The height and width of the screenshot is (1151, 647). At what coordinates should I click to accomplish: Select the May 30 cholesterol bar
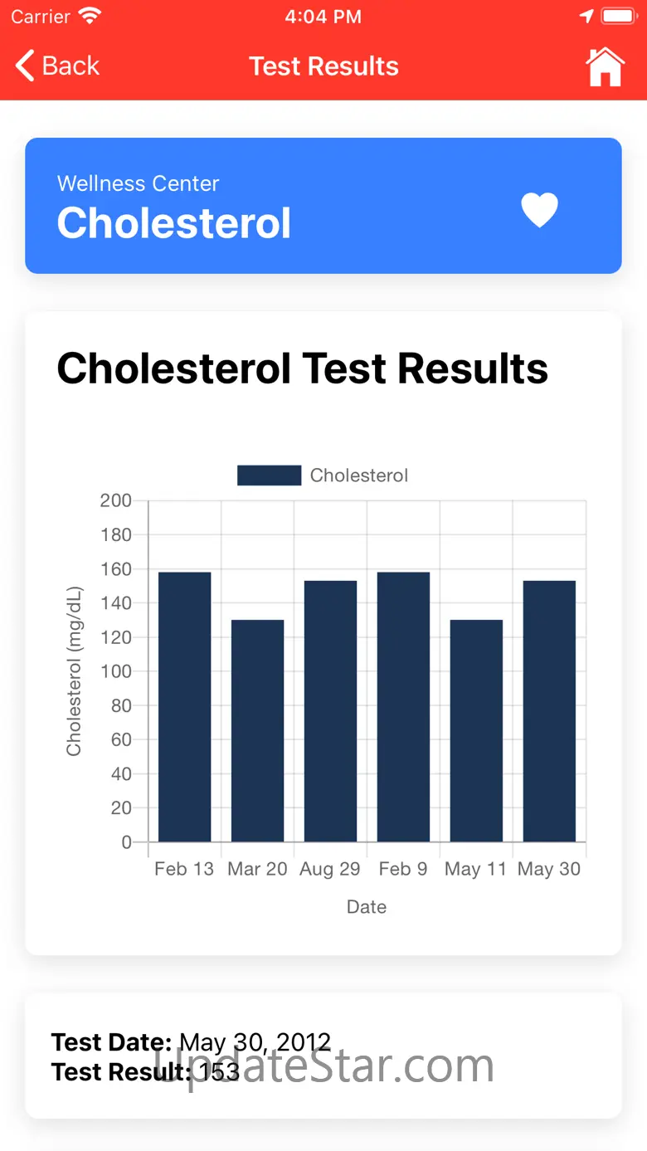(549, 711)
